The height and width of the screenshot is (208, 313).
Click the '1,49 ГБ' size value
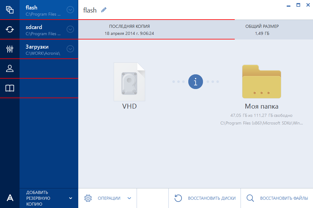(262, 33)
